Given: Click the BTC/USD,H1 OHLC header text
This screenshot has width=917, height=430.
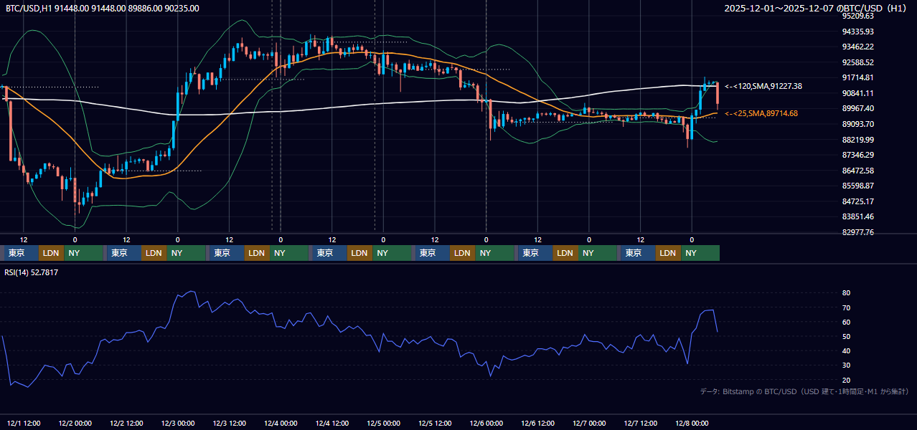Looking at the screenshot, I should (x=103, y=8).
